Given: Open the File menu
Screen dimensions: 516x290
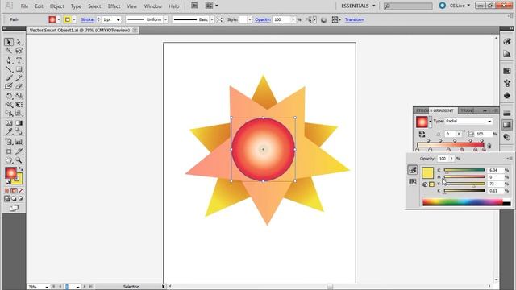Looking at the screenshot, I should [x=24, y=6].
